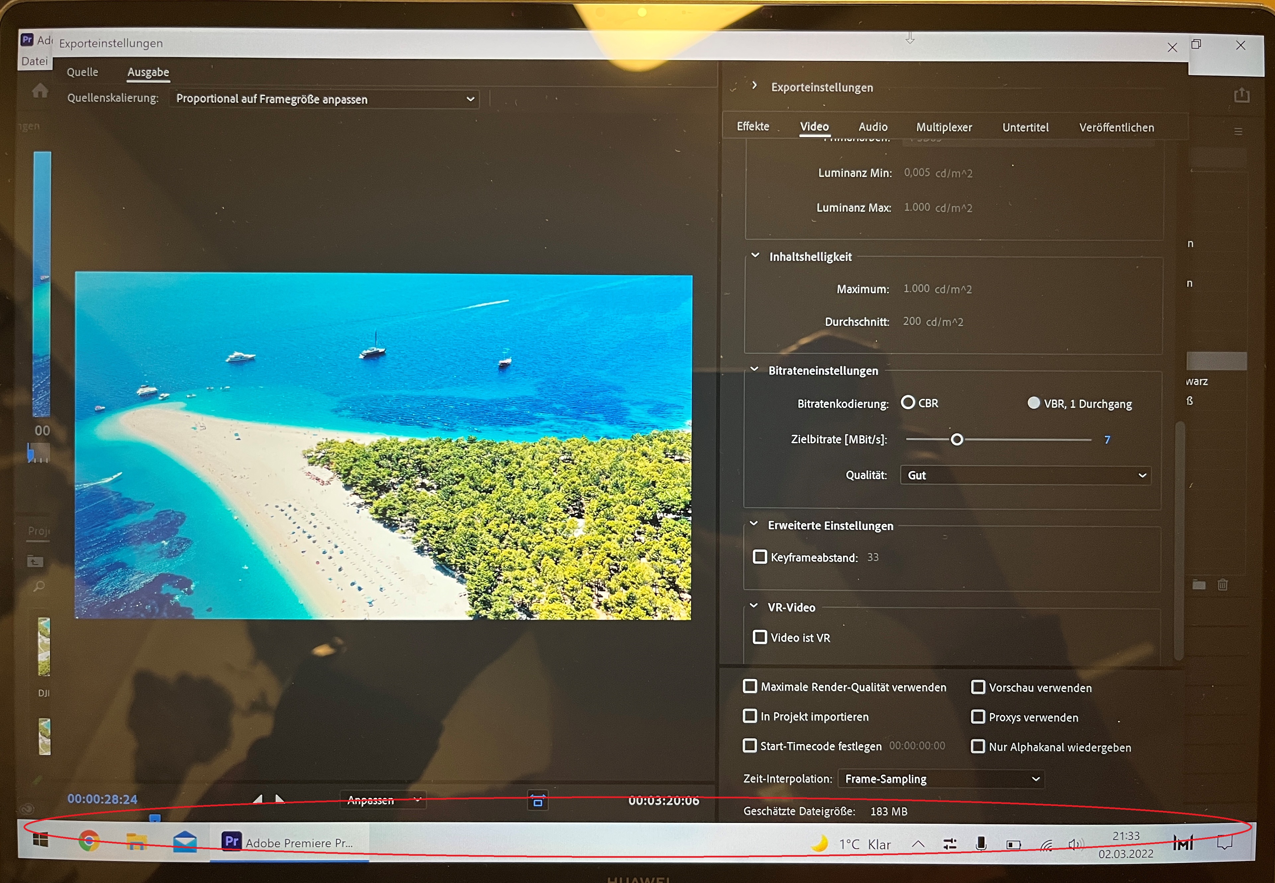Select the CBR bitrate encoding option
Screen dimensions: 1275x883
908,402
